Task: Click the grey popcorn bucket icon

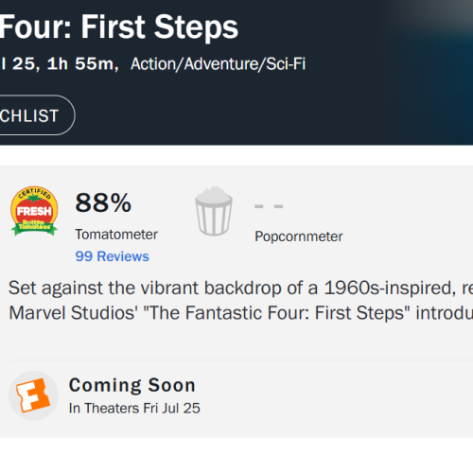Action: [214, 211]
